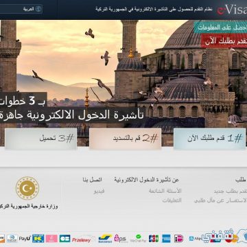The height and width of the screenshot is (247, 247).
Task: Open the الأسئلة الشائعة FAQ link
Action: (x=165, y=191)
